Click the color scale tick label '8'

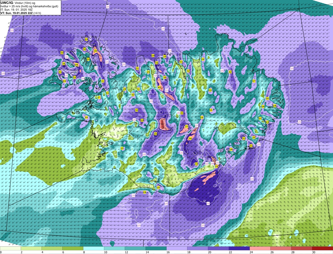[84, 252]
